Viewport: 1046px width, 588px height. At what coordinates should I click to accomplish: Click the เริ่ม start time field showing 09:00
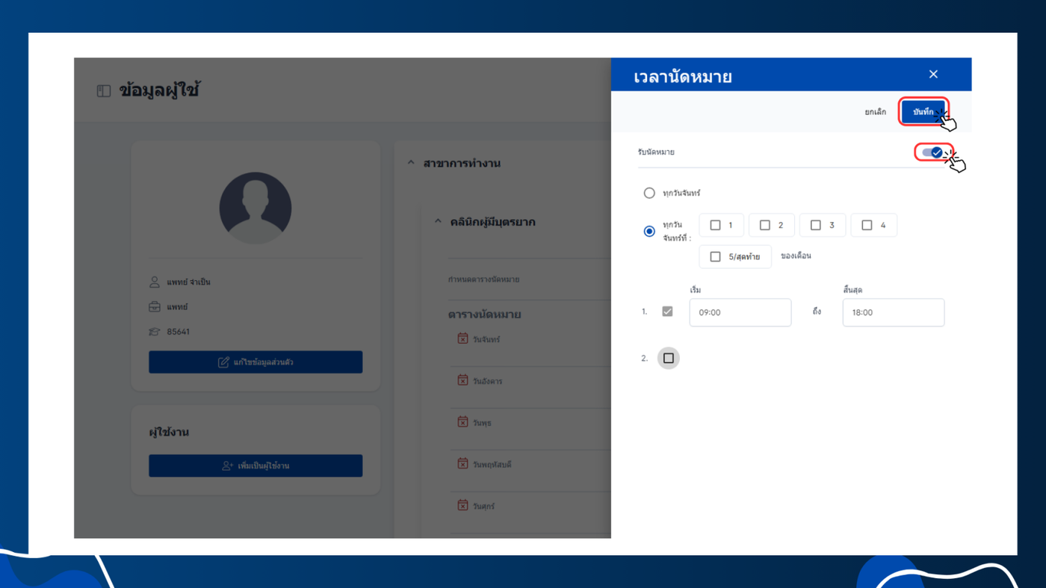(740, 312)
